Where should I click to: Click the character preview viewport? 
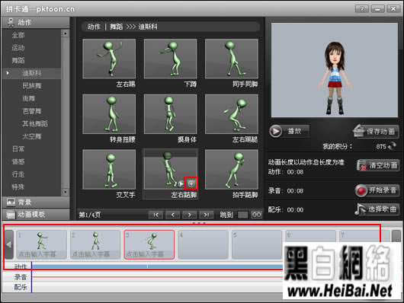335,70
